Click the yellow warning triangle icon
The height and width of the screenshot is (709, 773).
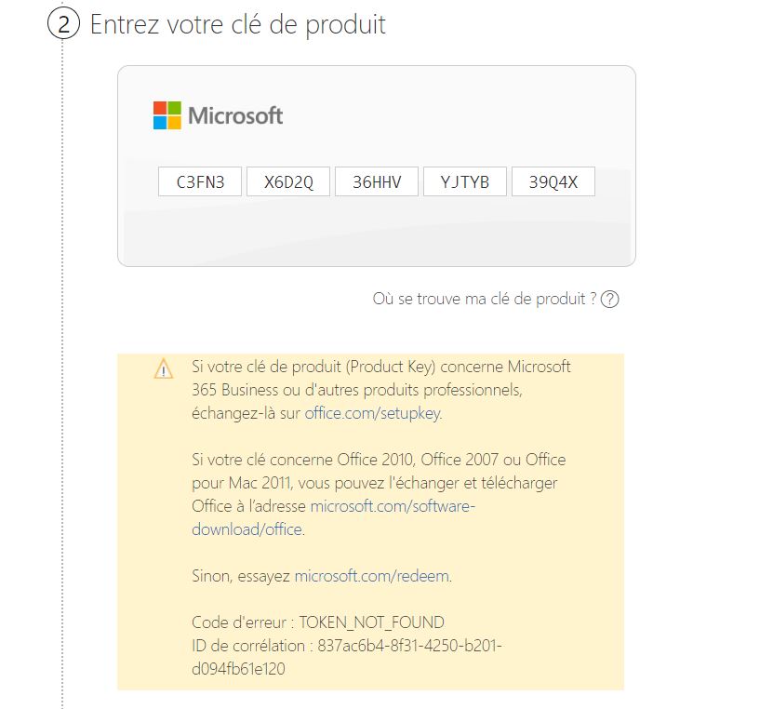(x=164, y=369)
